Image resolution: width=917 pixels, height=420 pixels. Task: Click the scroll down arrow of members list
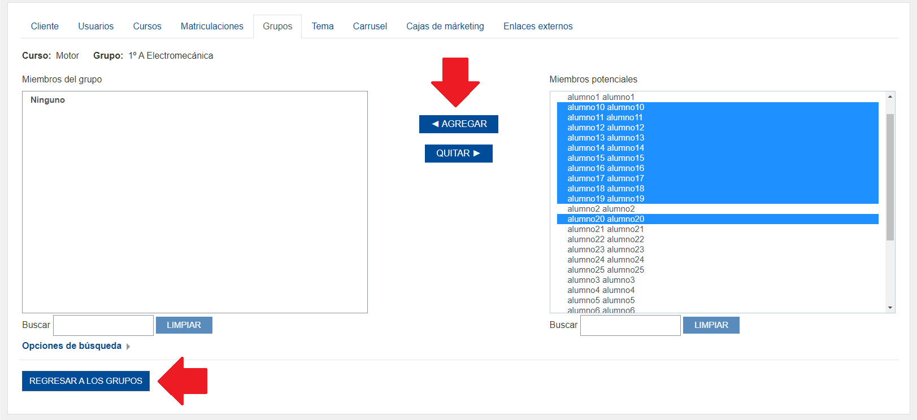890,308
